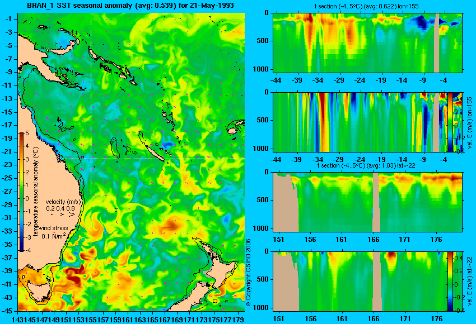This screenshot has width=476, height=324.
Task: Click the '5' value atop map color bar
Action: 27,133
